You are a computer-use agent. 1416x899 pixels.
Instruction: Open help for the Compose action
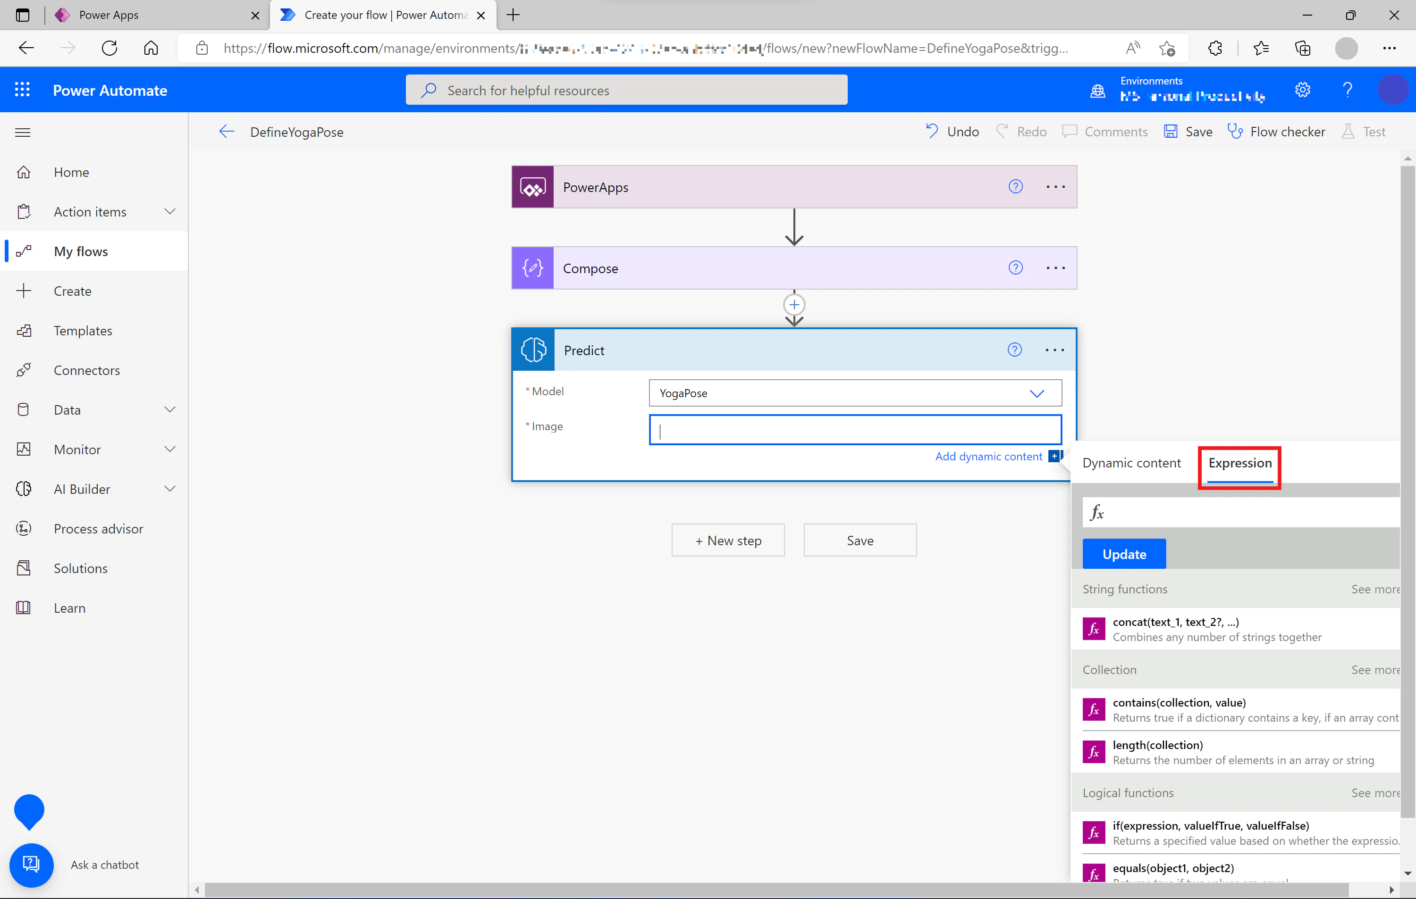[1016, 268]
